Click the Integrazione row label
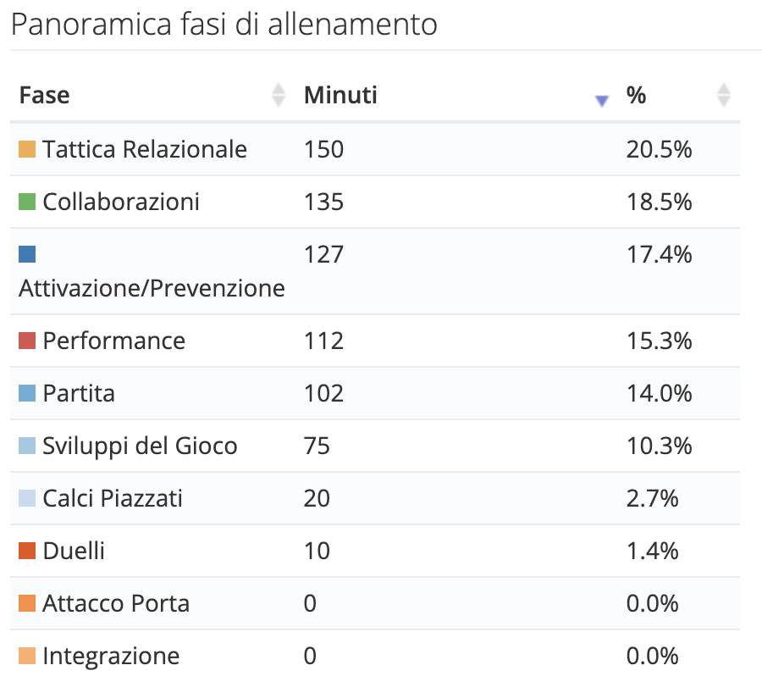The image size is (762, 693). coord(111,656)
